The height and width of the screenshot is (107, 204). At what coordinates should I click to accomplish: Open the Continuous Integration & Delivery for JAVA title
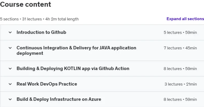tap(76, 51)
